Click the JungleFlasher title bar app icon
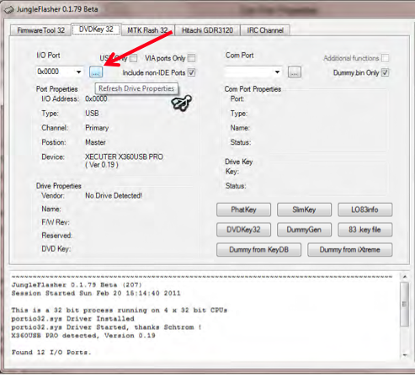This screenshot has width=415, height=377. (x=8, y=10)
